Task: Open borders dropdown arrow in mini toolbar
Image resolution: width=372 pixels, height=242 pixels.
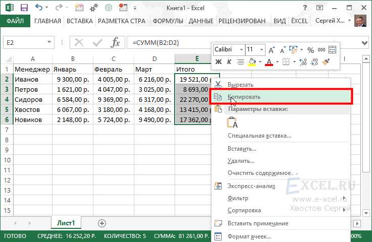Action: click(x=294, y=62)
